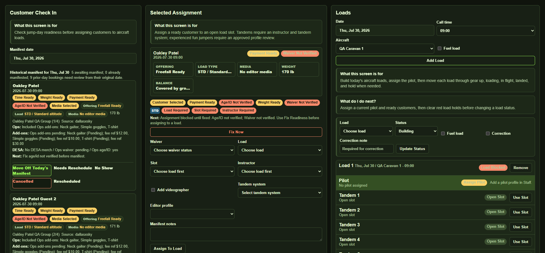Click the LOAD TYPE STD tile
The image size is (545, 253).
point(215,69)
